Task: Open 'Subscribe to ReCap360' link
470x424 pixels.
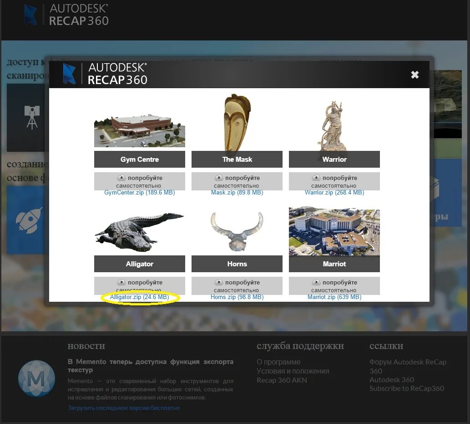Action: (407, 389)
